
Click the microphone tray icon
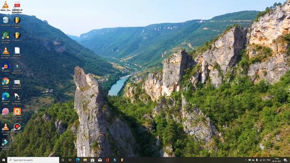(x=257, y=160)
